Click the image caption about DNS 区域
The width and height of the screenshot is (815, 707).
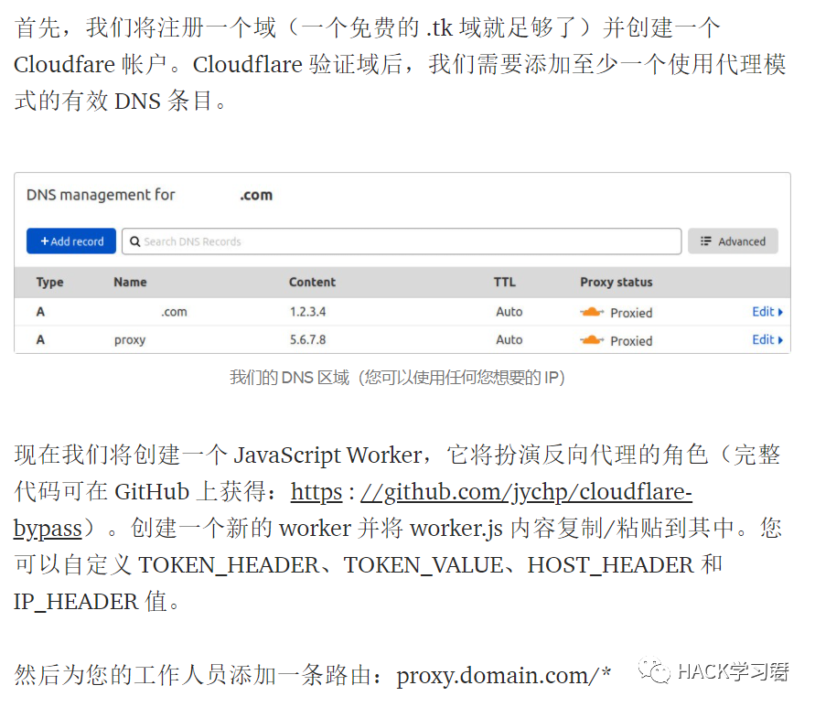pos(398,378)
